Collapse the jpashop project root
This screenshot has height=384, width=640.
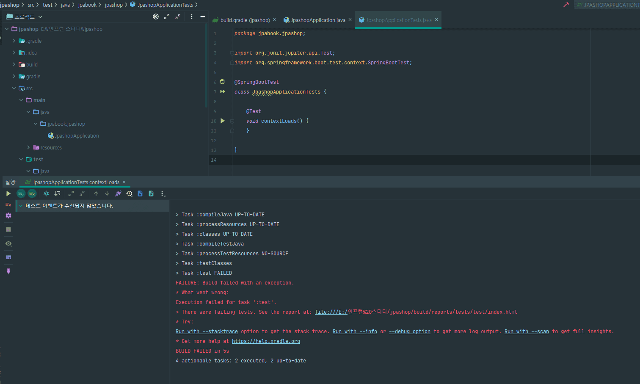[x=7, y=29]
